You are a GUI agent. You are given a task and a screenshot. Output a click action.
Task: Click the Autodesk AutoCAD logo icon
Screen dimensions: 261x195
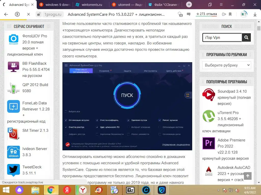click(x=209, y=171)
